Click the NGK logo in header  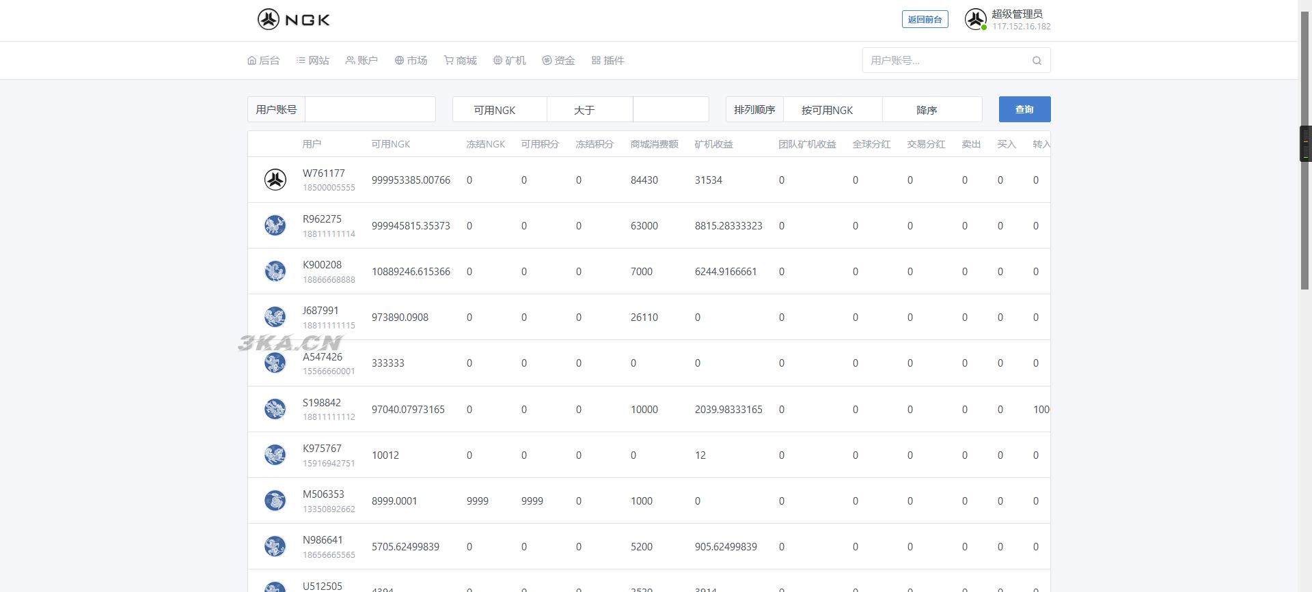pos(294,19)
